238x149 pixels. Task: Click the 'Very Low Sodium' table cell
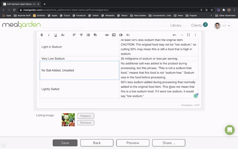79,58
